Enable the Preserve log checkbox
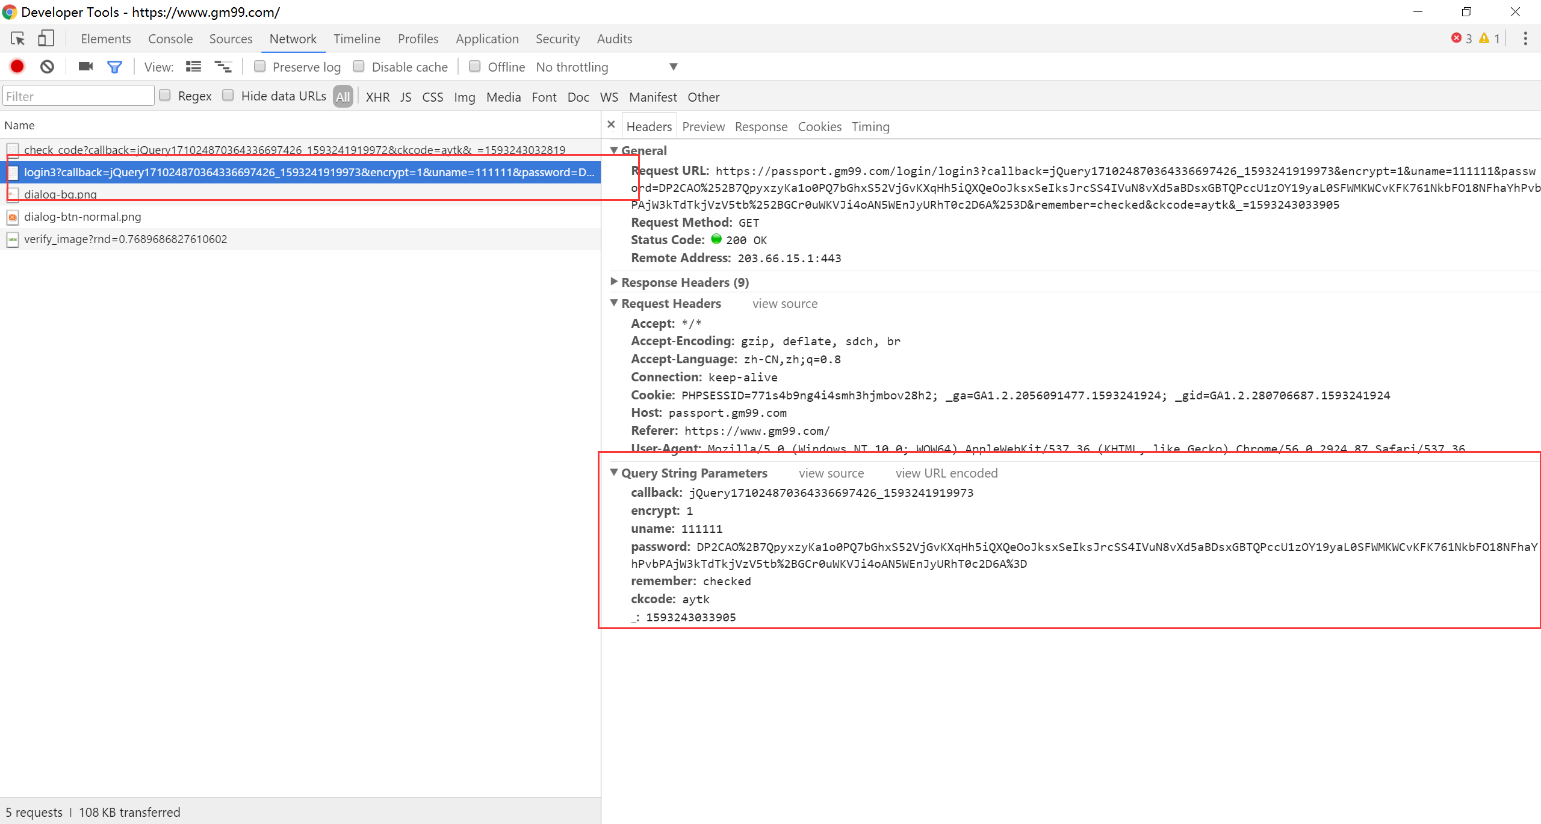The height and width of the screenshot is (824, 1541). click(x=260, y=66)
